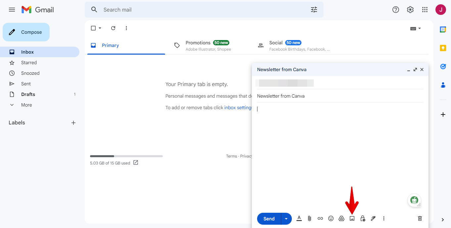Tick the select all messages checkbox
This screenshot has height=228, width=451.
(x=93, y=28)
